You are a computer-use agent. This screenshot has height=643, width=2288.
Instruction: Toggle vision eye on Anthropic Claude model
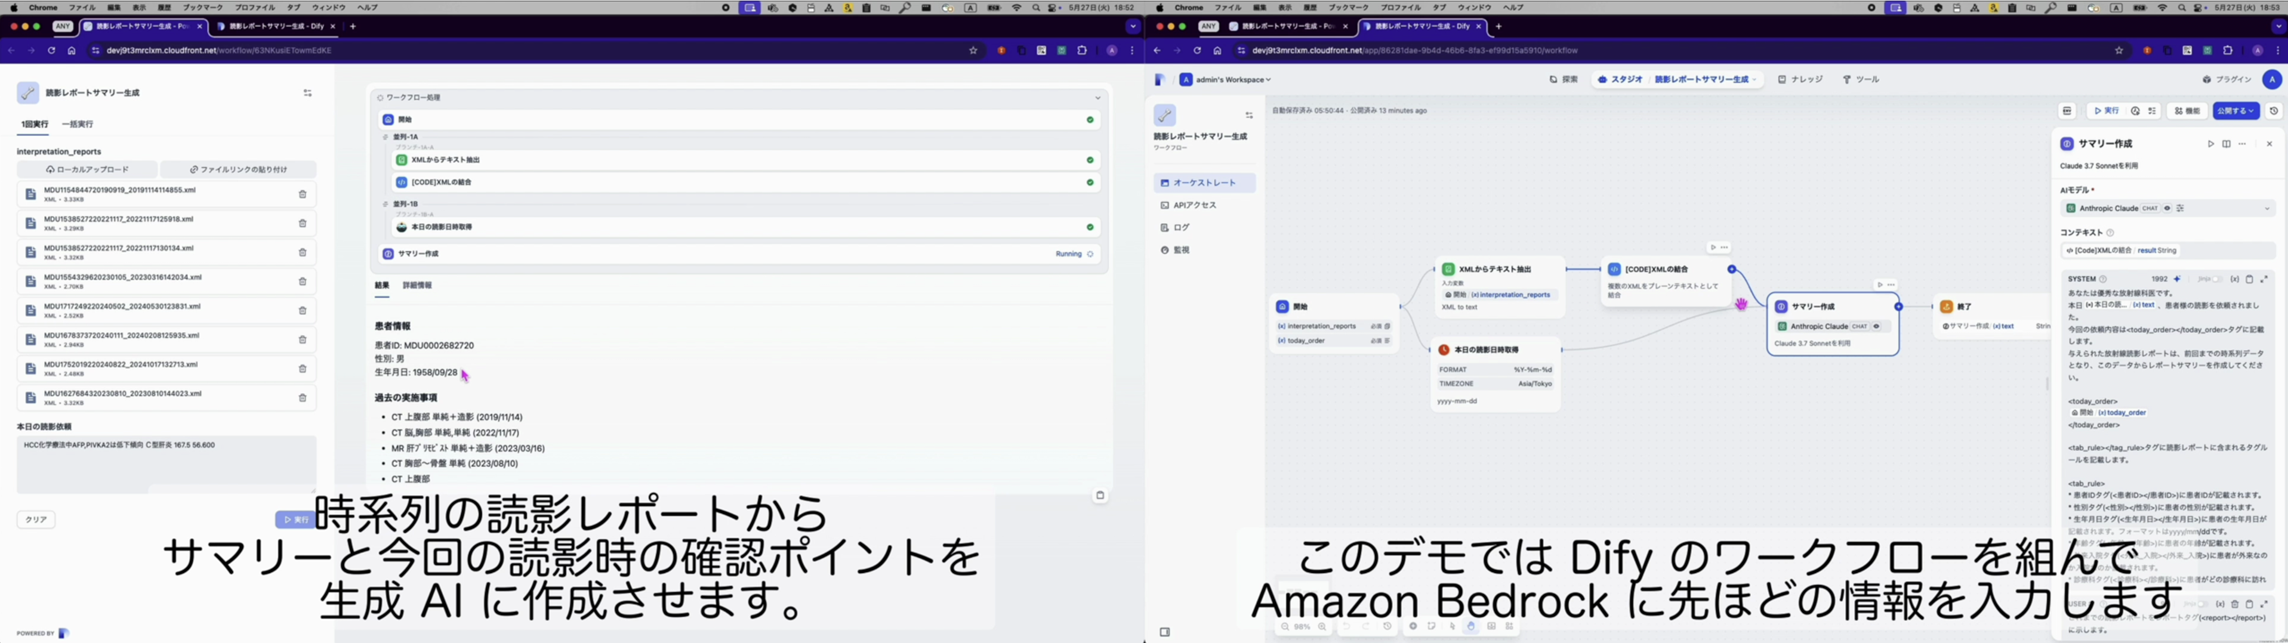(x=2167, y=209)
